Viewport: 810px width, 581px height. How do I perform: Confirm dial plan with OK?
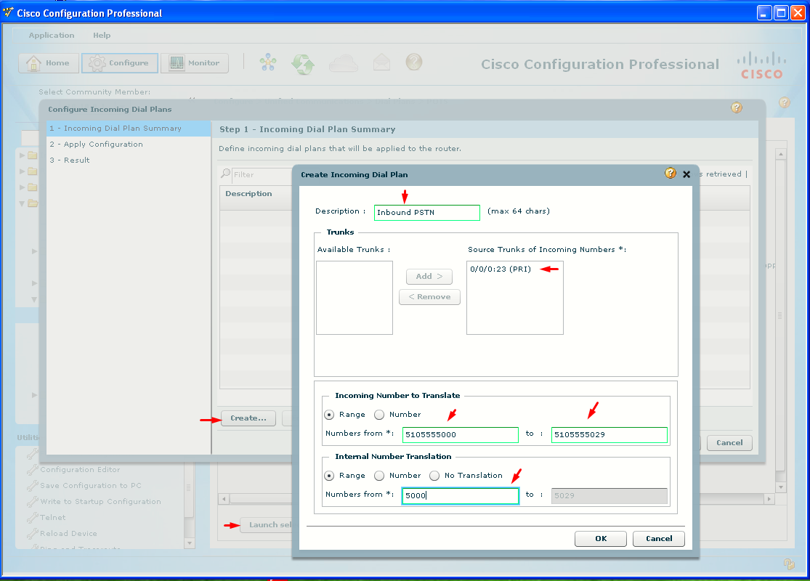point(601,539)
